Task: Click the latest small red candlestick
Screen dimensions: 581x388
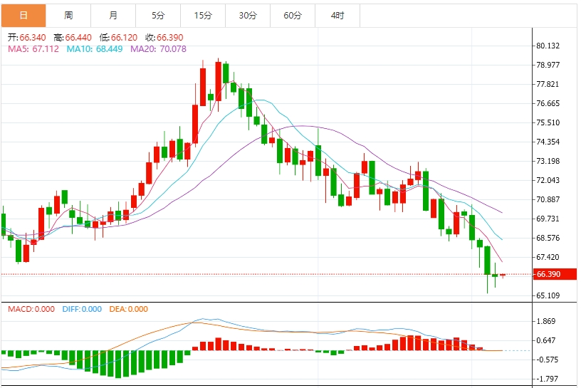Action: (x=503, y=276)
